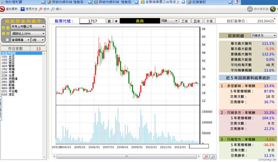Close the first 突破均線糾結 強勢股 tab
The height and width of the screenshot is (162, 278).
[90, 2]
